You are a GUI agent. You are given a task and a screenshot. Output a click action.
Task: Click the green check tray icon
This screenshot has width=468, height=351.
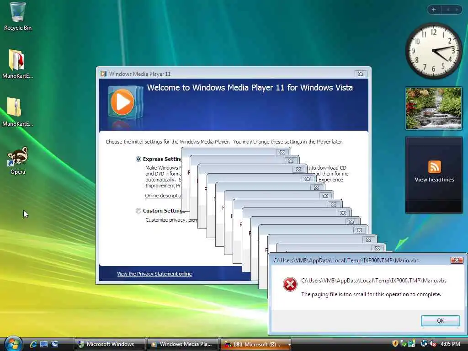point(403,344)
